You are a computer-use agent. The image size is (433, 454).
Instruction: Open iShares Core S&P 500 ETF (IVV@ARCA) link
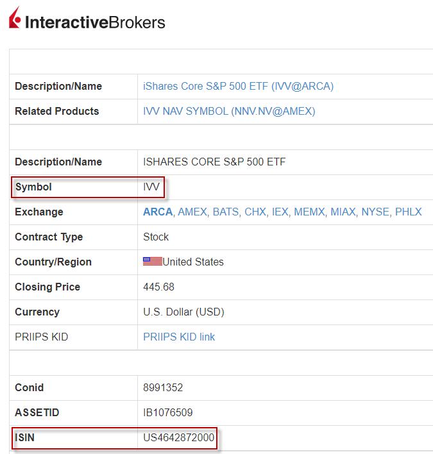tap(238, 87)
